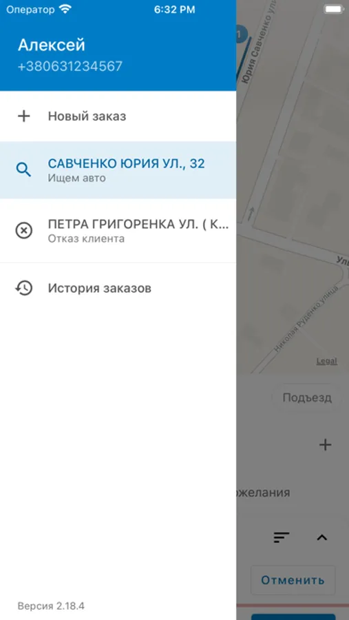This screenshot has height=620, width=349.
Task: Tap the phone number +380631234567
Action: click(x=70, y=66)
